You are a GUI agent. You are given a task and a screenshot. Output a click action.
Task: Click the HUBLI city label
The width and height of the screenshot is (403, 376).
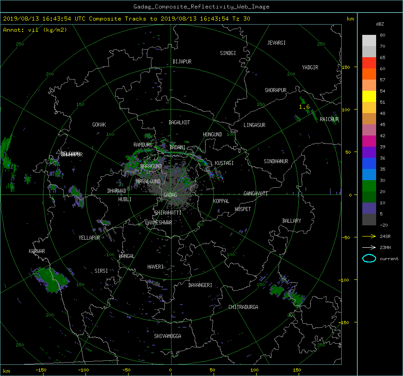click(125, 199)
